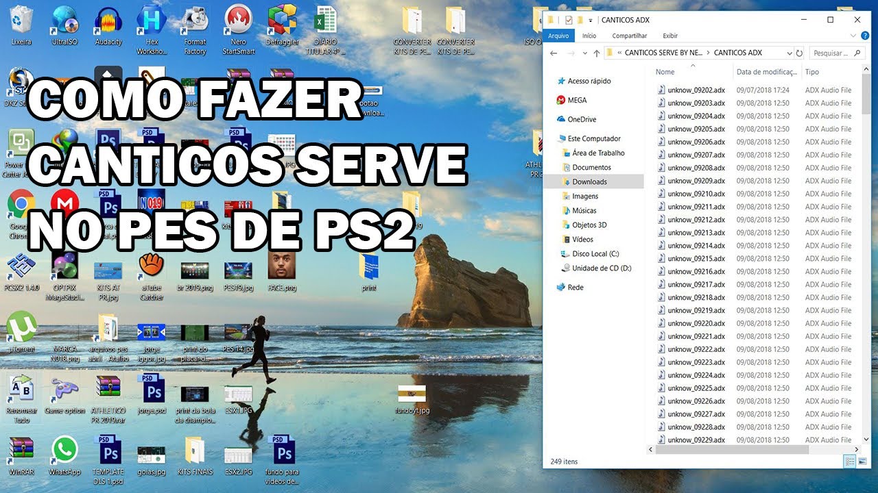Switch to the Compartilhar ribbon tab
Image resolution: width=878 pixels, height=493 pixels.
point(630,36)
